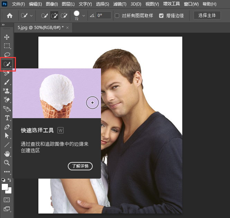The image size is (230, 218).
Task: Open the 3D(D) menu
Action: pyautogui.click(x=136, y=4)
